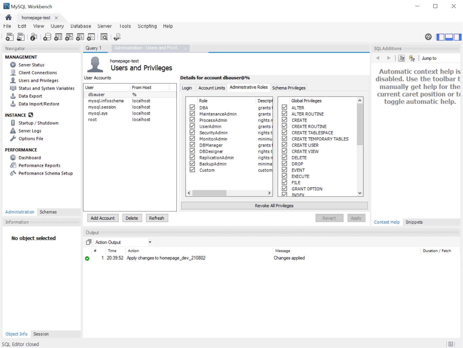This screenshot has height=348, width=463.
Task: Toggle automatic context help icon
Action: tap(412, 58)
